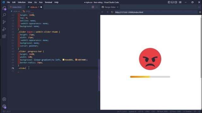This screenshot has width=202, height=113.
Task: Click the Prettier status item
Action: [x=187, y=111]
